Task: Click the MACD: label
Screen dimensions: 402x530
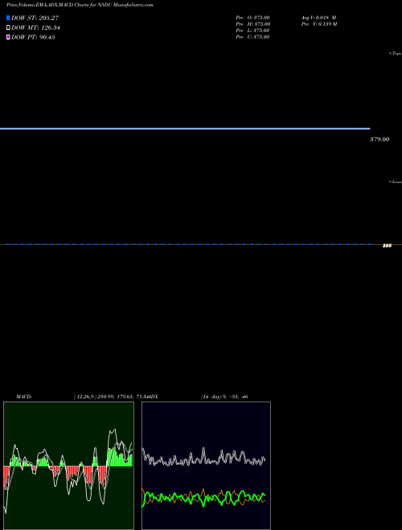Action: coord(24,397)
